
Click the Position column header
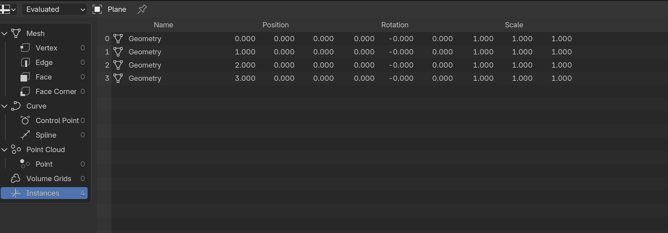(x=275, y=25)
